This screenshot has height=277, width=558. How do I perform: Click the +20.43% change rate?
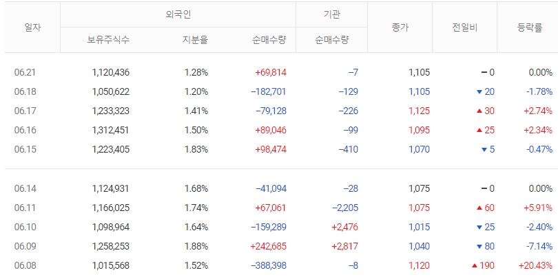point(535,265)
